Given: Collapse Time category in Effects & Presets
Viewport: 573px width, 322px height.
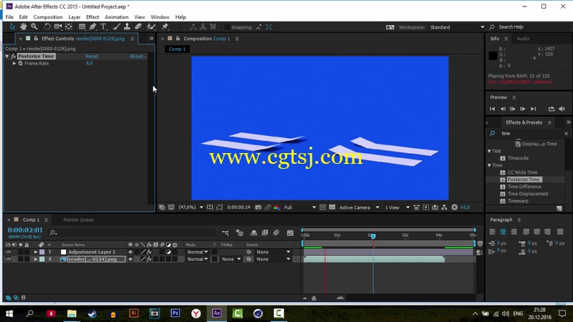Looking at the screenshot, I should [489, 165].
